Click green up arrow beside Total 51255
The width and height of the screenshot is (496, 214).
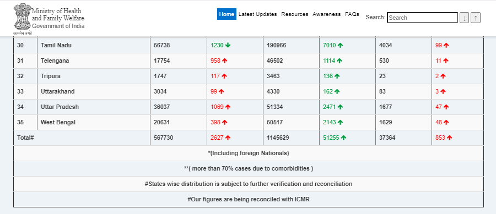click(343, 138)
